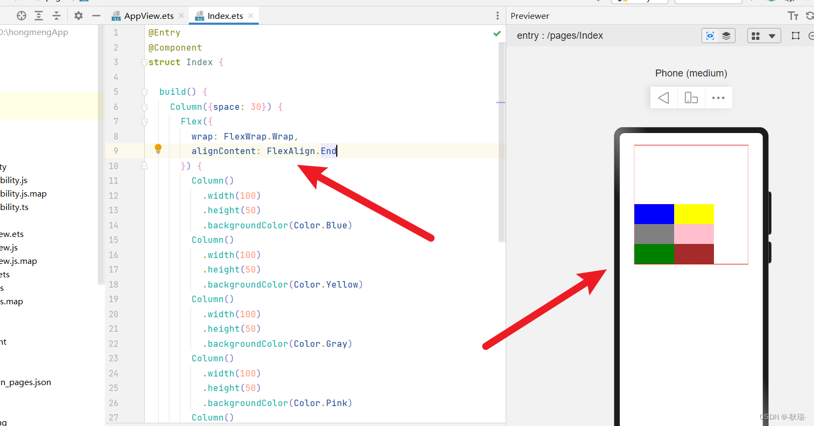Click the green inspection checkmark
This screenshot has width=814, height=426.
tap(497, 33)
